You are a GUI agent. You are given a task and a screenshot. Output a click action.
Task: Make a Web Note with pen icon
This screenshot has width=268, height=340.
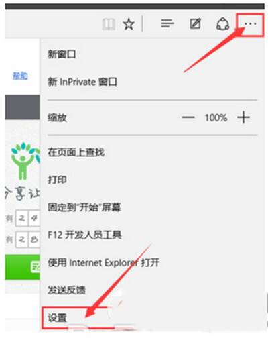[195, 23]
